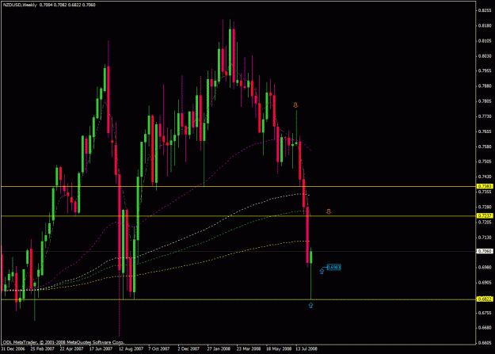Select the yellow horizontal line at 0.7237

[x=238, y=216]
